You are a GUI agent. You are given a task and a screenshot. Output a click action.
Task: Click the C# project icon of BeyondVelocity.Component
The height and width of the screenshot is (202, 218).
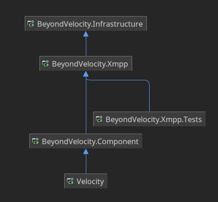(35, 141)
